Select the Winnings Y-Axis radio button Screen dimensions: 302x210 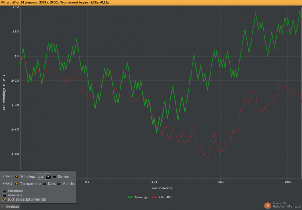pos(16,176)
